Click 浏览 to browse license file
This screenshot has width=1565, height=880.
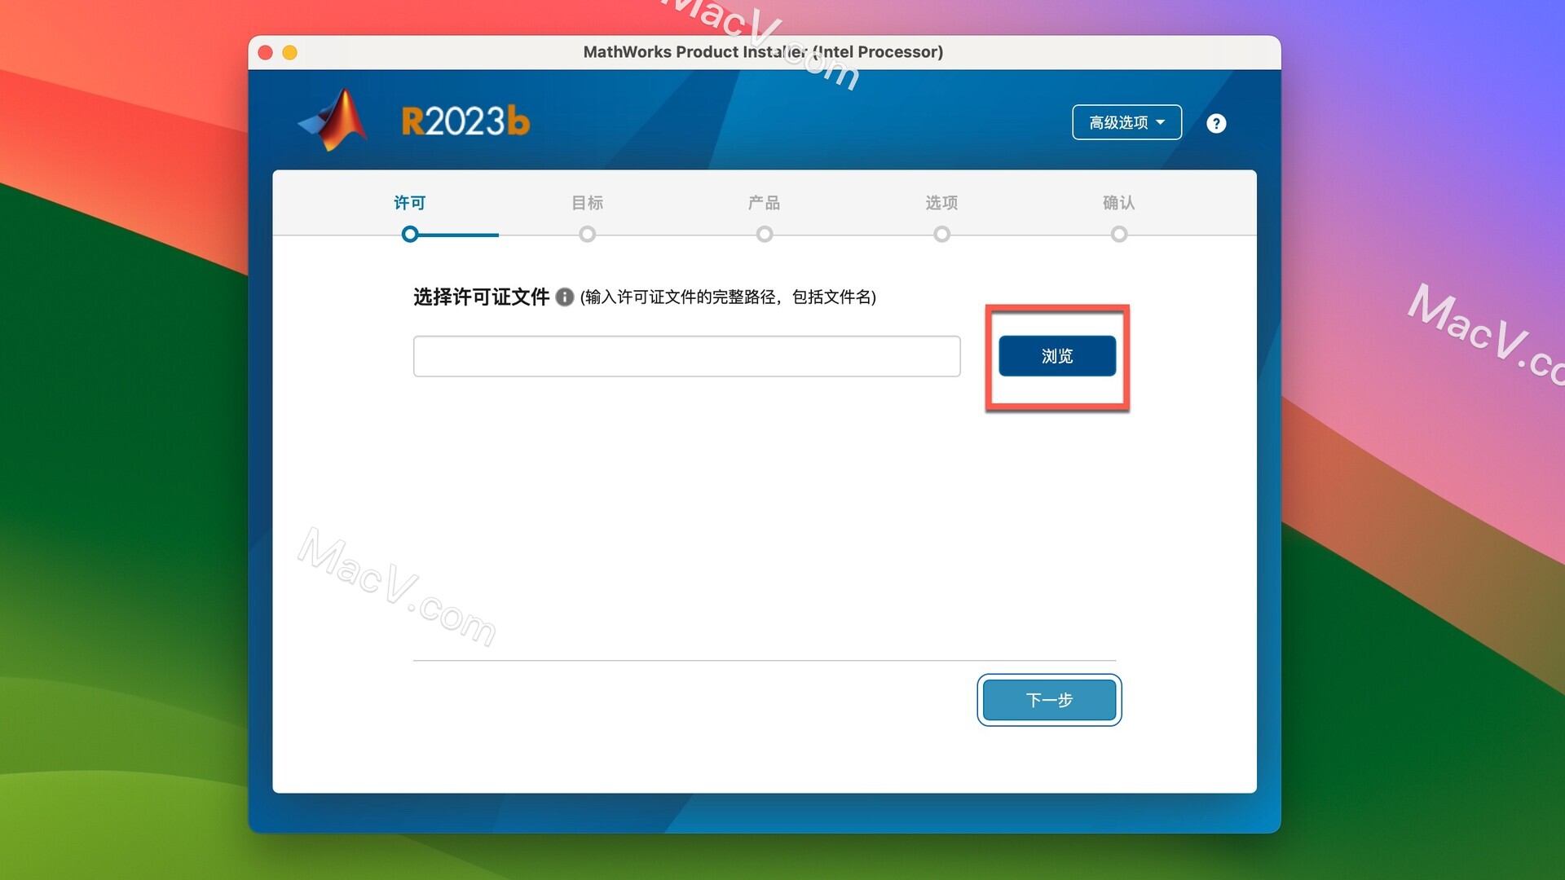tap(1056, 355)
